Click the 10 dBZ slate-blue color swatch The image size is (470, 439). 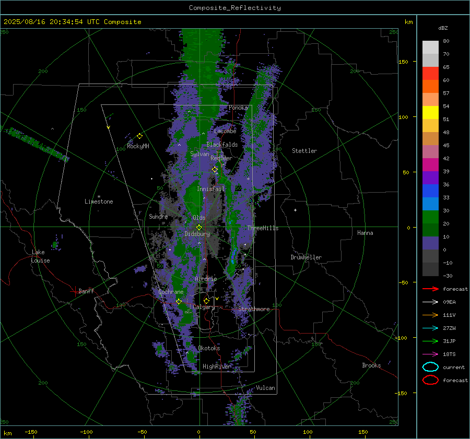point(430,243)
